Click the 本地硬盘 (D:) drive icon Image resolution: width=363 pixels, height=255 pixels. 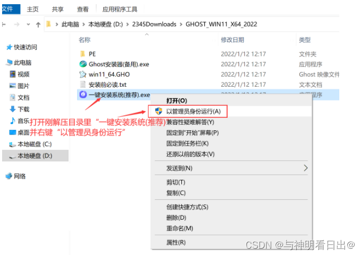coord(13,156)
